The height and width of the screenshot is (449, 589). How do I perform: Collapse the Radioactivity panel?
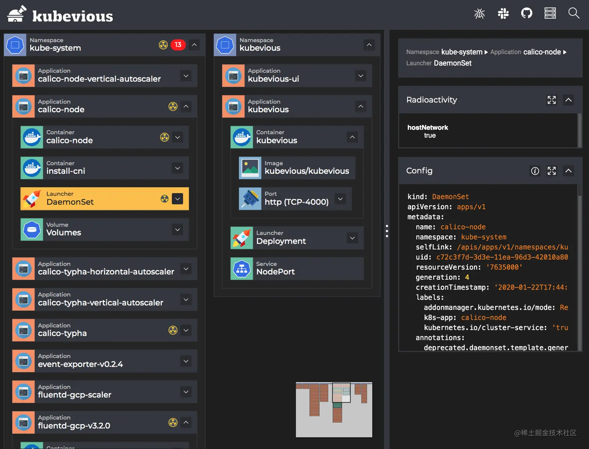[x=568, y=100]
